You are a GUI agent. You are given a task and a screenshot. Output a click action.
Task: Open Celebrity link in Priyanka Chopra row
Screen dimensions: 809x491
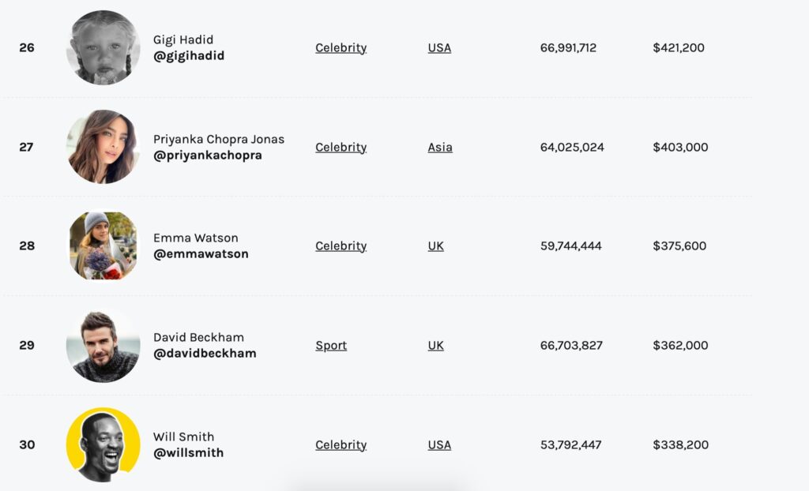[341, 148]
